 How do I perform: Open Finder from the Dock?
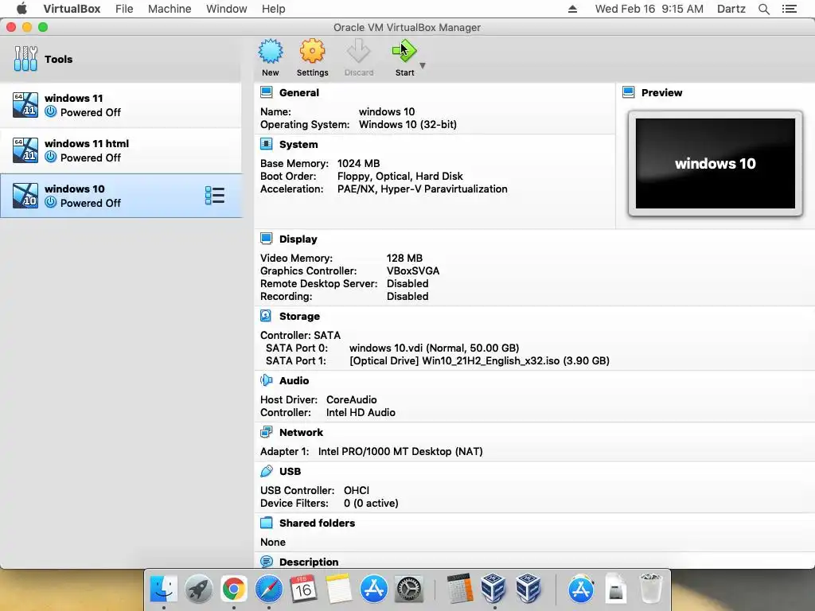coord(164,589)
